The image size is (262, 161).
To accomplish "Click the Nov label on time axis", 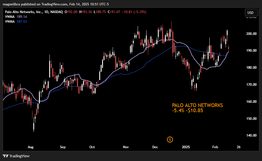I will (126, 147).
